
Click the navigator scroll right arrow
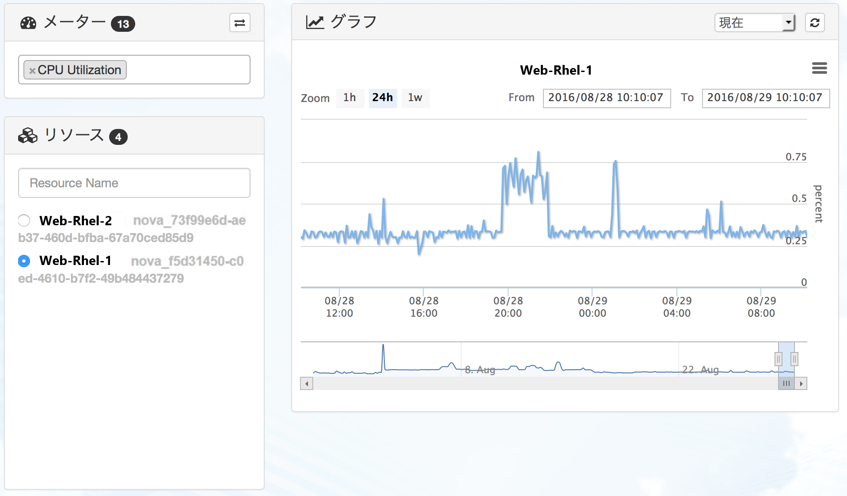[801, 383]
